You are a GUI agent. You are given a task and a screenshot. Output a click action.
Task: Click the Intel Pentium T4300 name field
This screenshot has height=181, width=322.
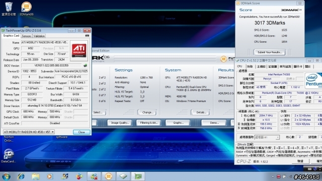tap(279, 74)
